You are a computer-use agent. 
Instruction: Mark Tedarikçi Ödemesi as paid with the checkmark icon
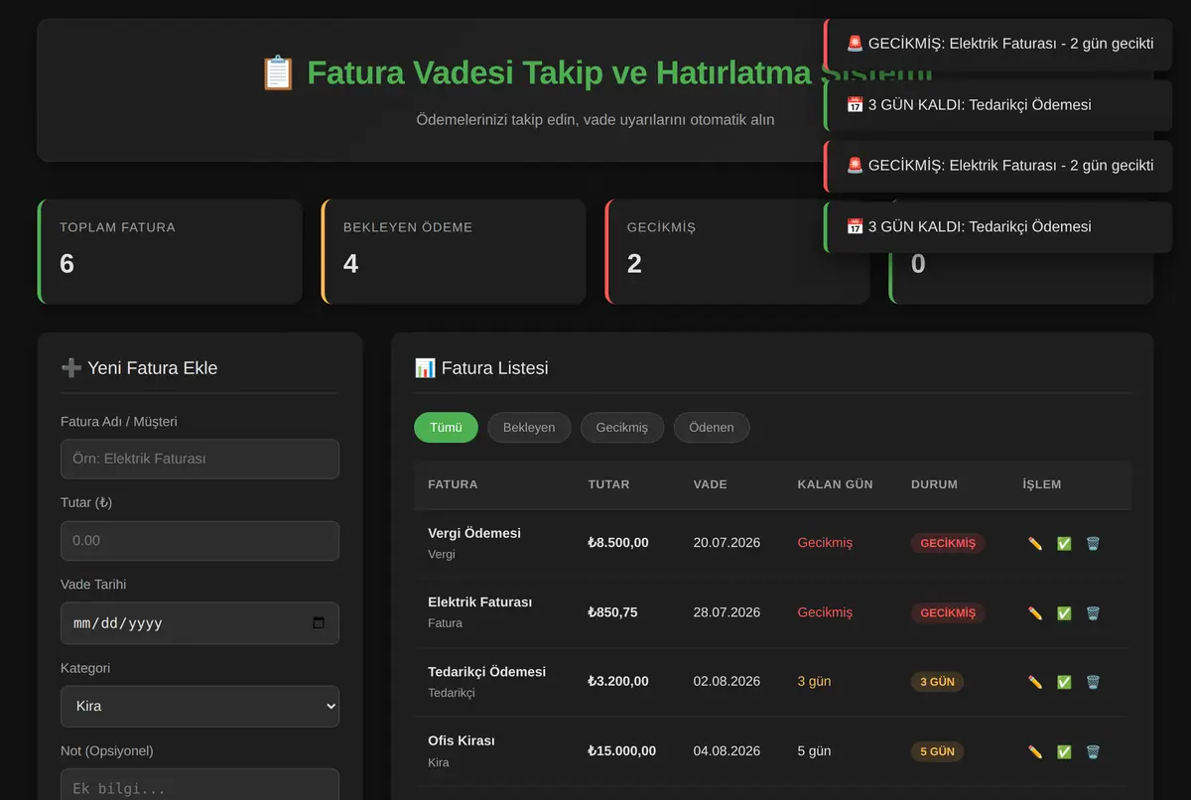click(1064, 682)
